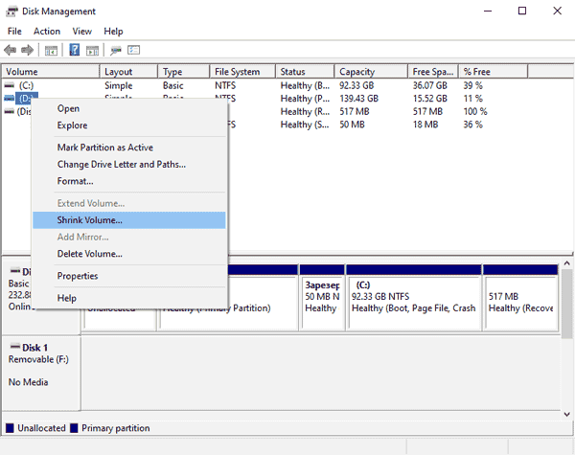
Task: Maximize the Disk Management window
Action: tap(522, 11)
